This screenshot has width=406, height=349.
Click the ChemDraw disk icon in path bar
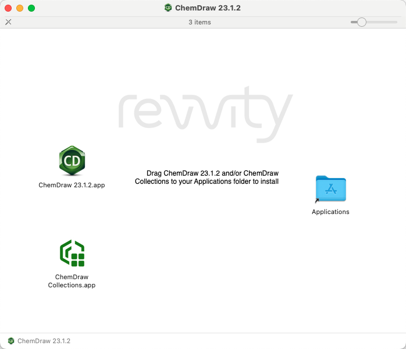coord(11,341)
